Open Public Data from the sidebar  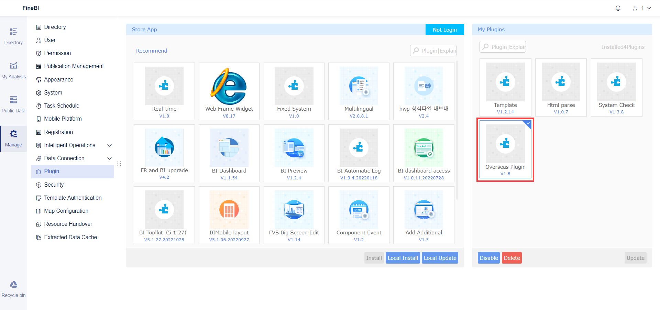tap(13, 103)
